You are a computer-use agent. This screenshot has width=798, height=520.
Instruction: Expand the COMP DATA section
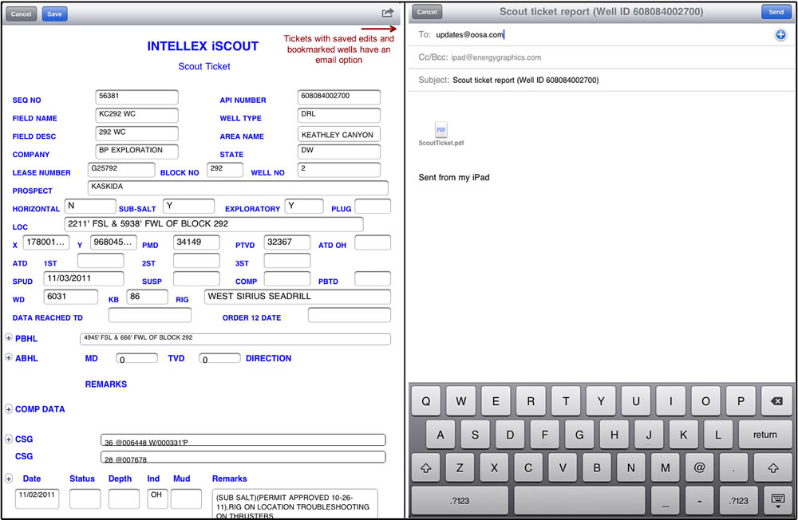[x=9, y=409]
